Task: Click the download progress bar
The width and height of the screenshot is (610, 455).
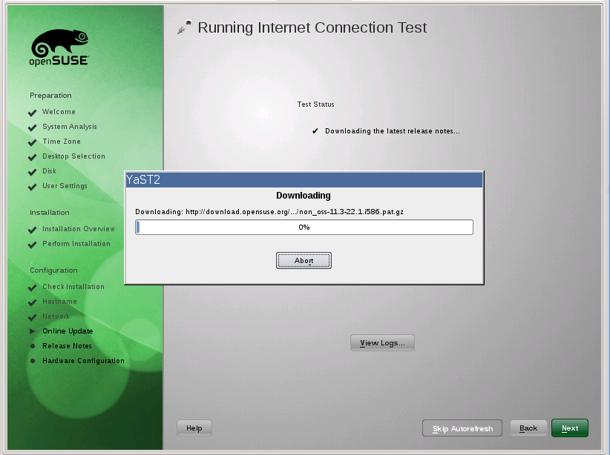Action: point(304,227)
